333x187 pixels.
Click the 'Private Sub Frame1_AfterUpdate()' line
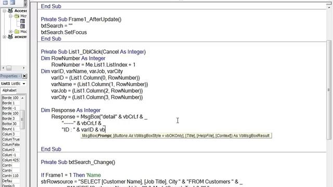click(81, 19)
